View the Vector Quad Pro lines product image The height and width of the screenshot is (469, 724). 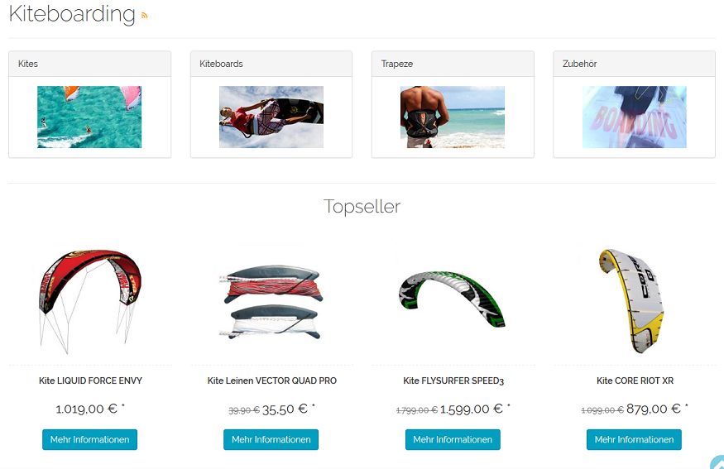pyautogui.click(x=271, y=301)
